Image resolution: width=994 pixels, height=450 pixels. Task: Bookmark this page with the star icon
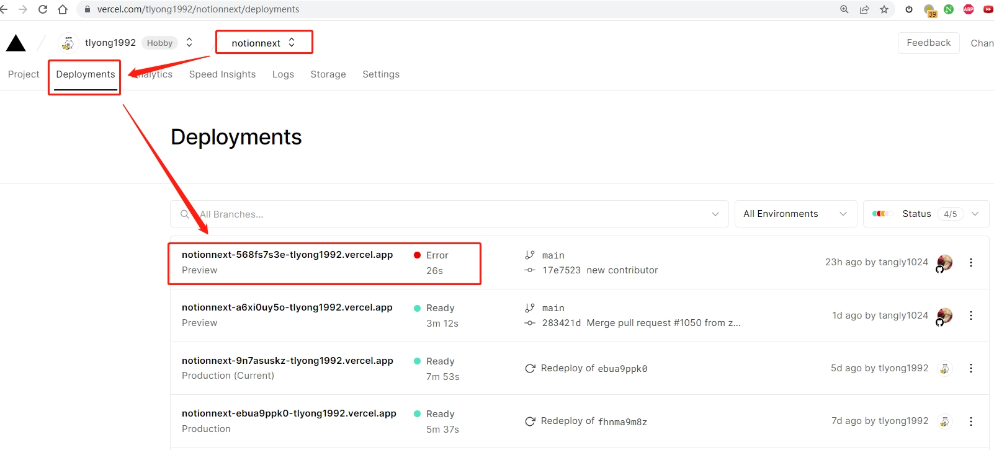884,9
